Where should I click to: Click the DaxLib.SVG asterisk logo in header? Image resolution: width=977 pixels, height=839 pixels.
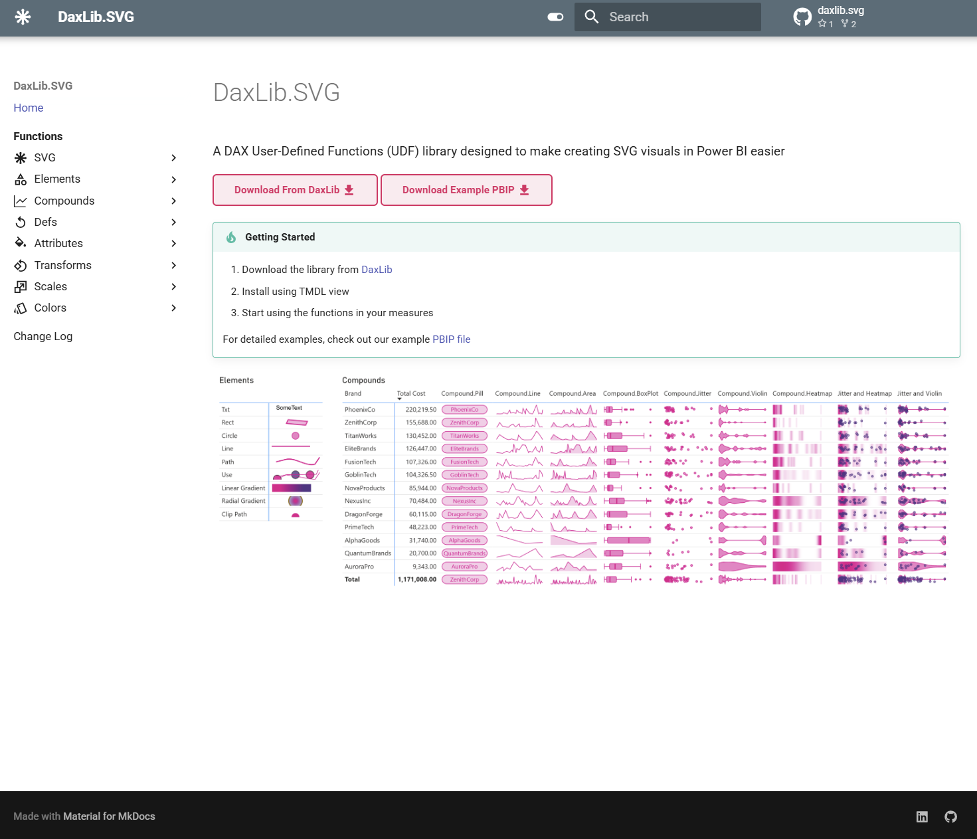pos(23,17)
